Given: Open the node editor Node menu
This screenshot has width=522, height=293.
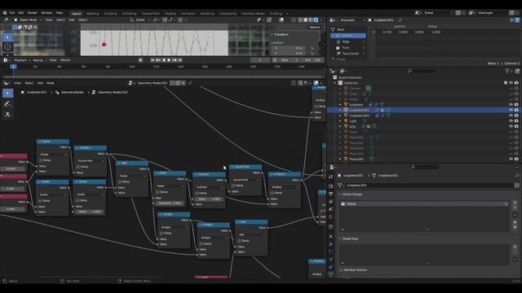Looking at the screenshot, I should (x=51, y=83).
